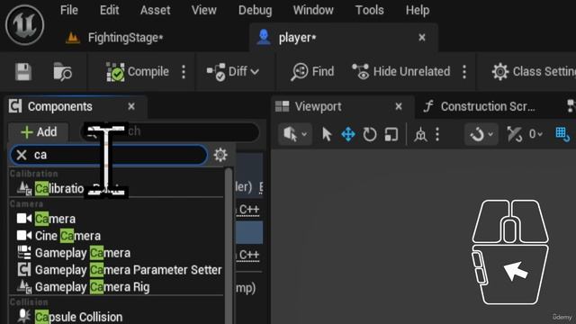Open Hide Unrelated options three-dot menu
This screenshot has height=324, width=576.
coord(464,72)
